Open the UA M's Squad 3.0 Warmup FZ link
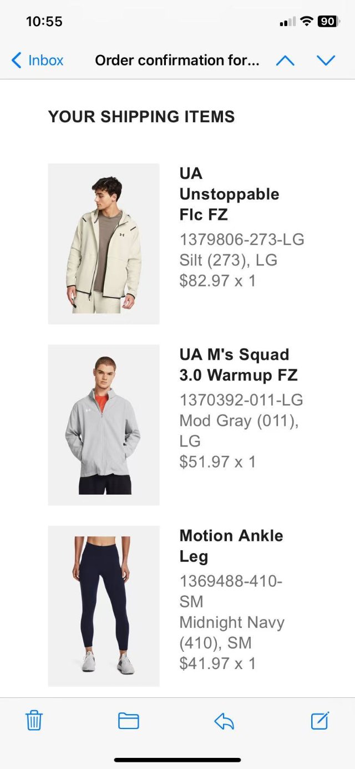 point(239,364)
